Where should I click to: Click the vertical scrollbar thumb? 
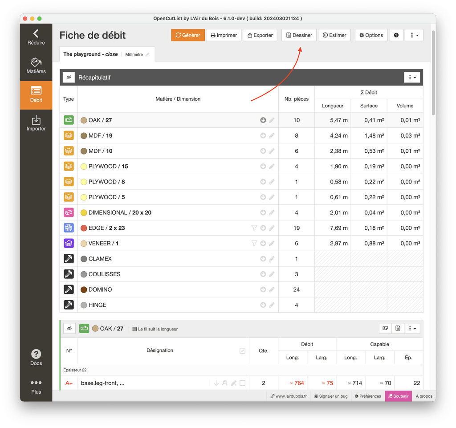click(433, 73)
